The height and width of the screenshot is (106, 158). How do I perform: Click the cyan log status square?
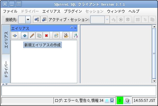107,101
